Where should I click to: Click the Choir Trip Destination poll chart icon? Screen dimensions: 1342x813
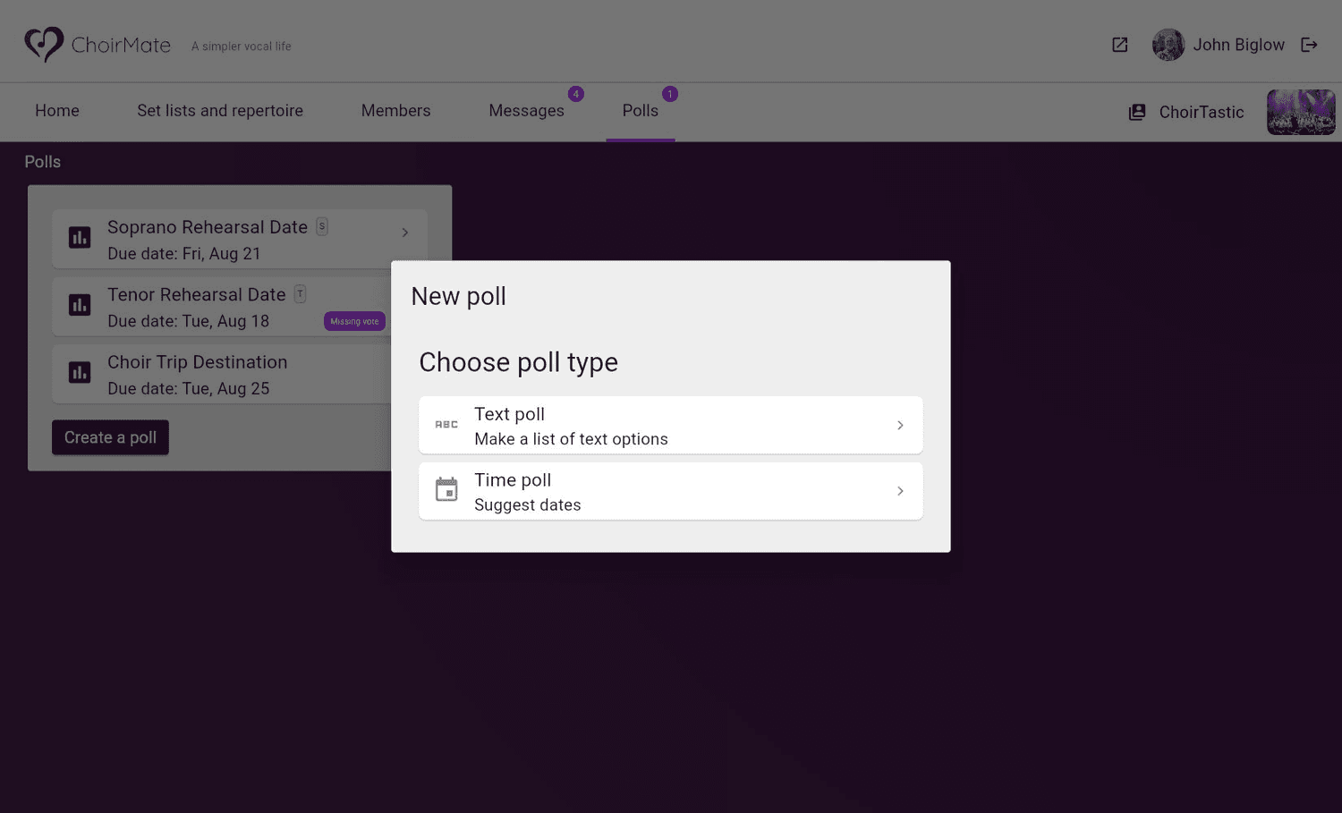click(80, 373)
